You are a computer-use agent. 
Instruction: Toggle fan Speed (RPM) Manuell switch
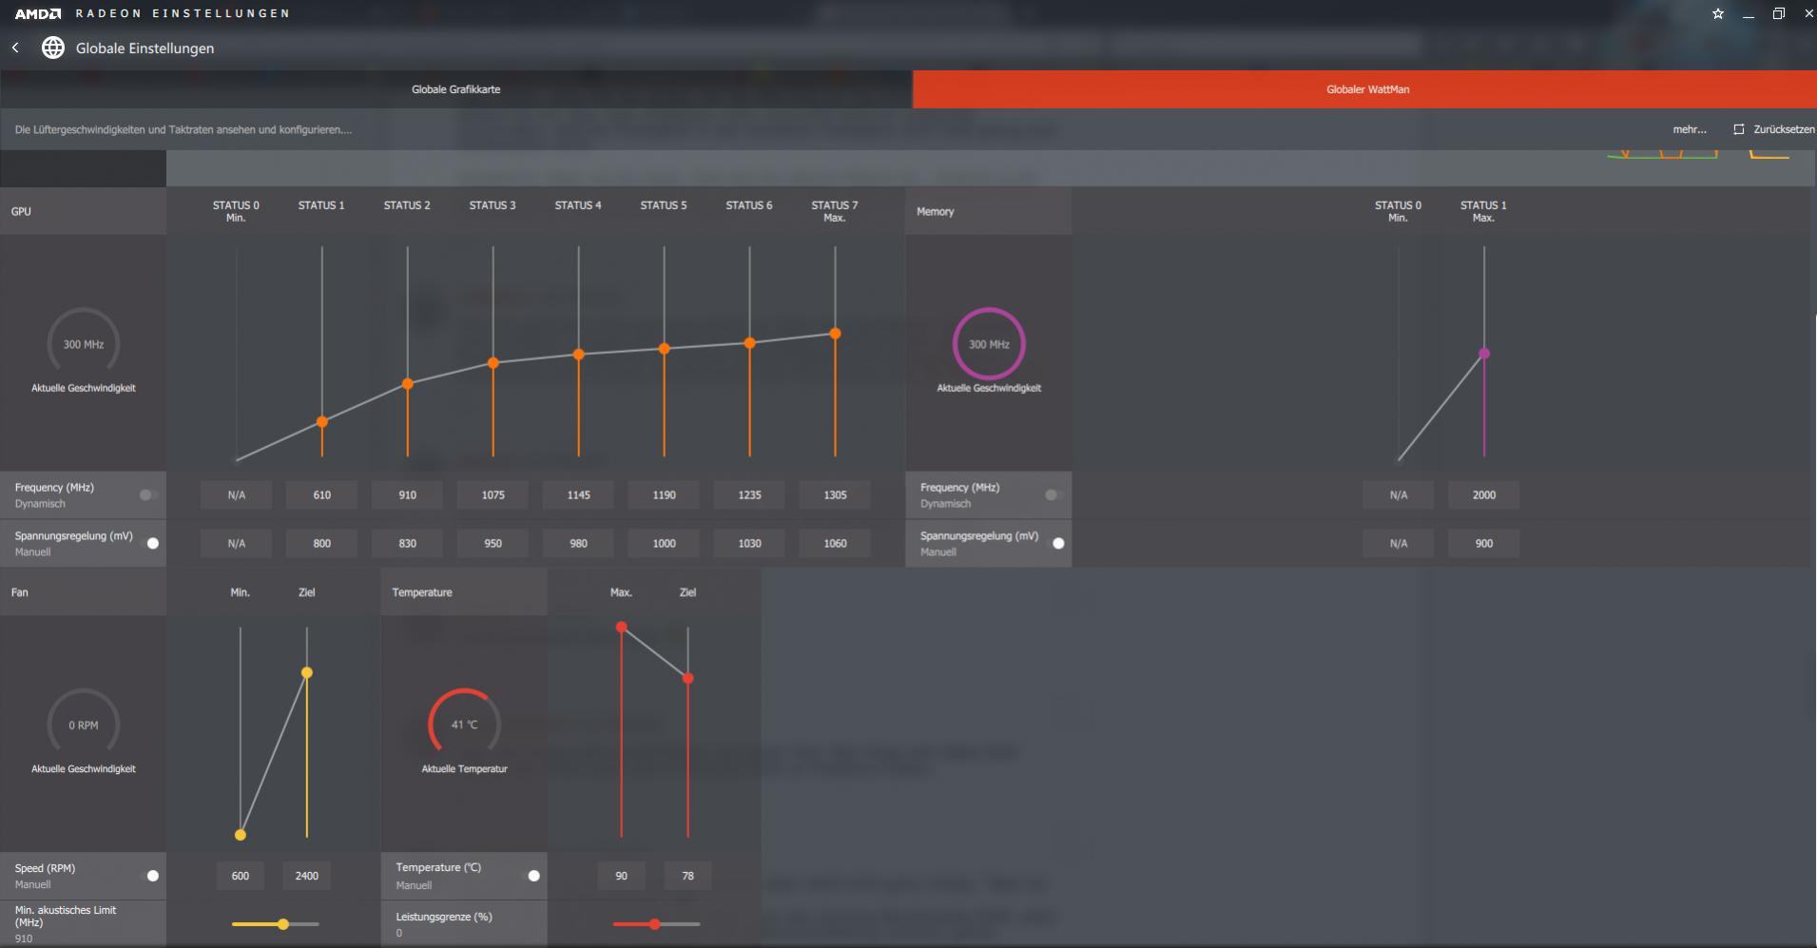point(150,876)
